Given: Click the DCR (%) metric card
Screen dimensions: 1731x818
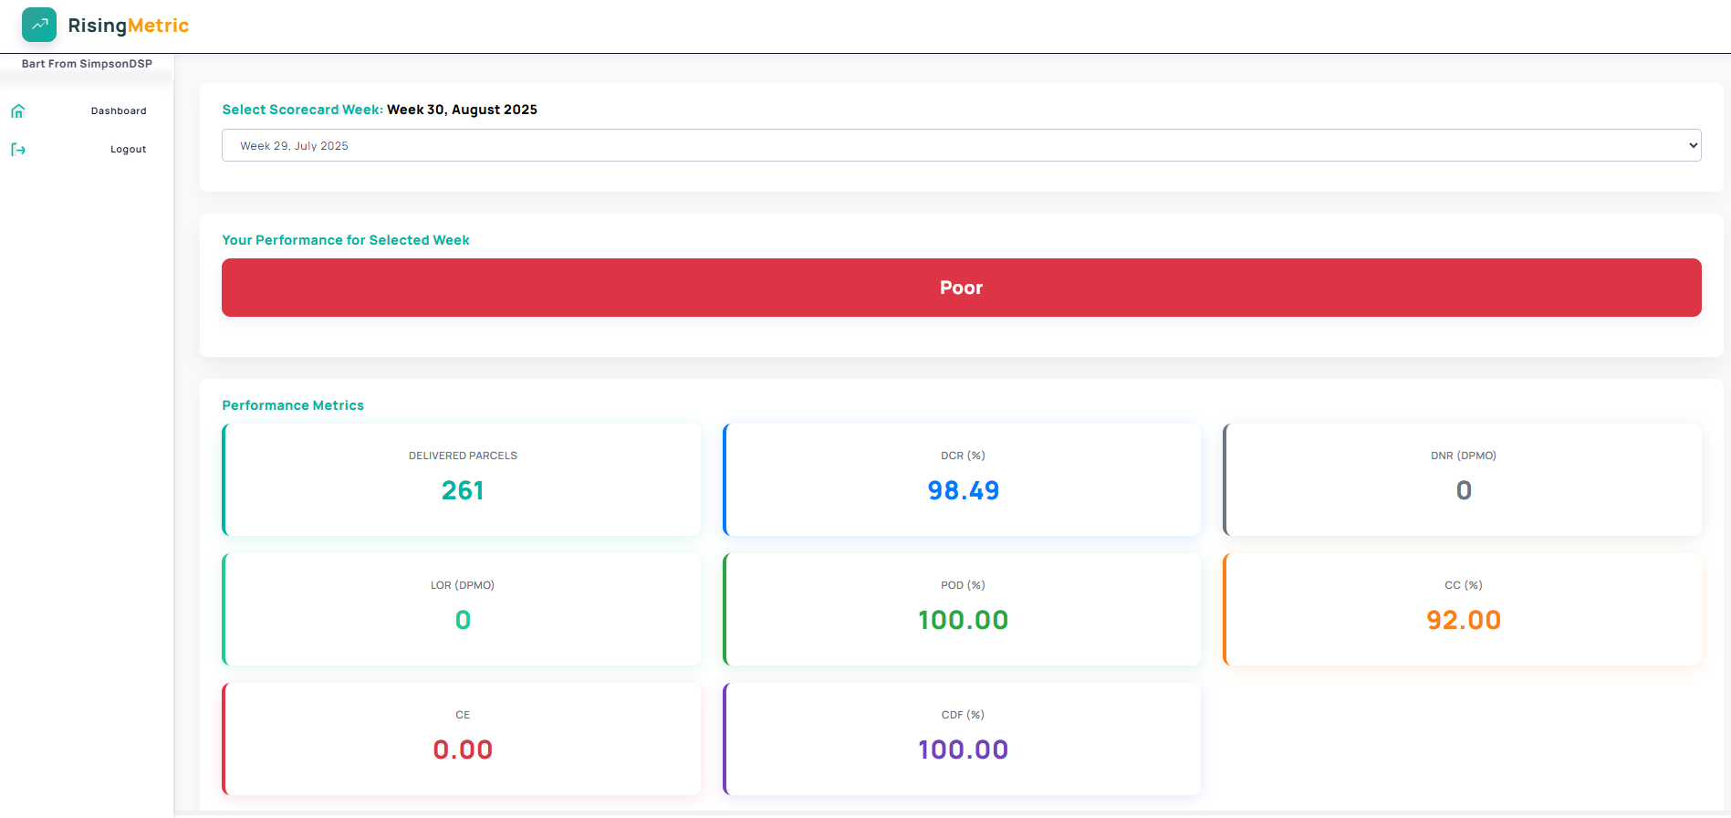Looking at the screenshot, I should pos(963,479).
